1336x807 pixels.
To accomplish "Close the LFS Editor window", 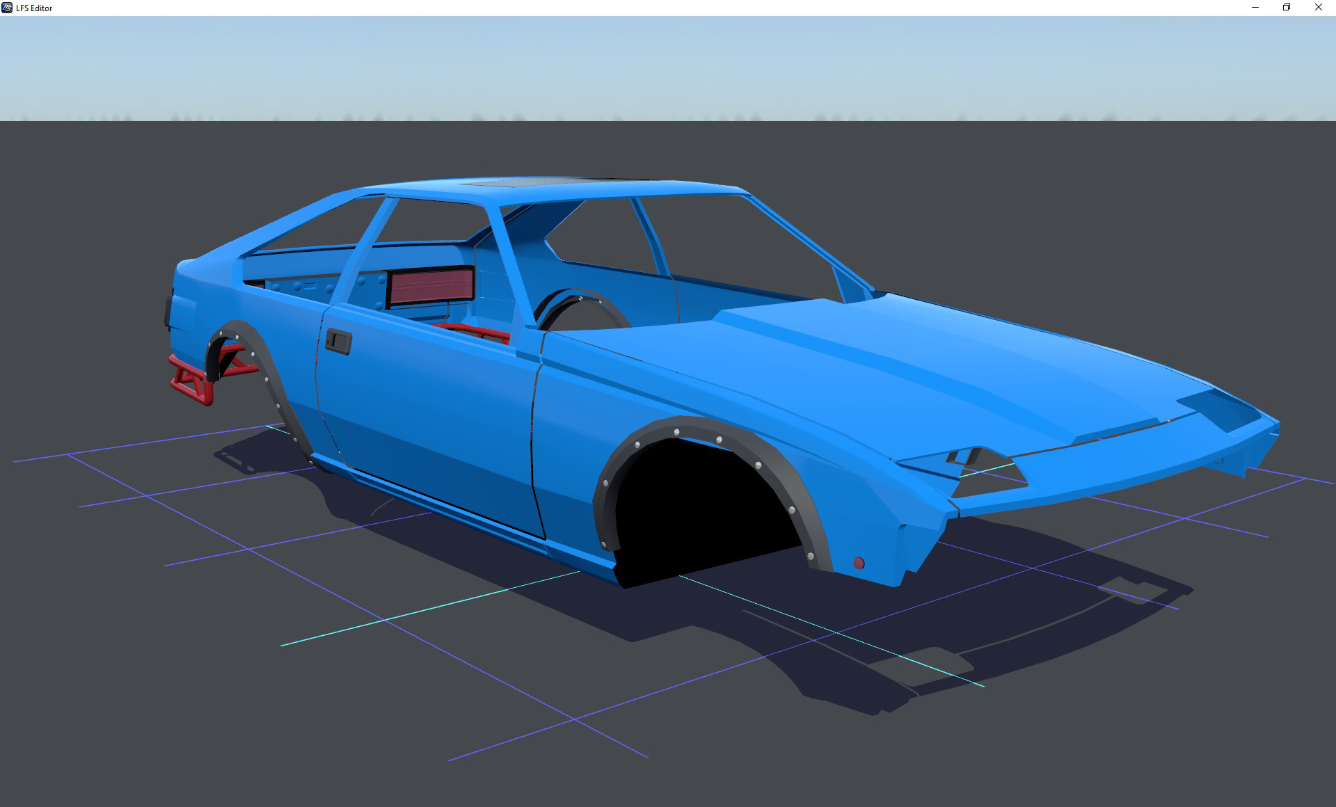I will coord(1319,8).
